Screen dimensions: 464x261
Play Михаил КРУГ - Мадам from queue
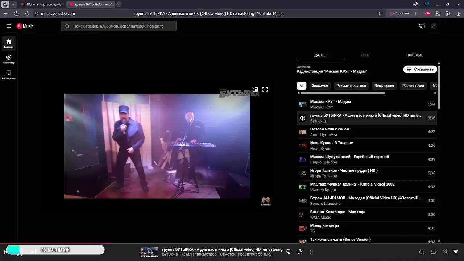click(x=367, y=104)
